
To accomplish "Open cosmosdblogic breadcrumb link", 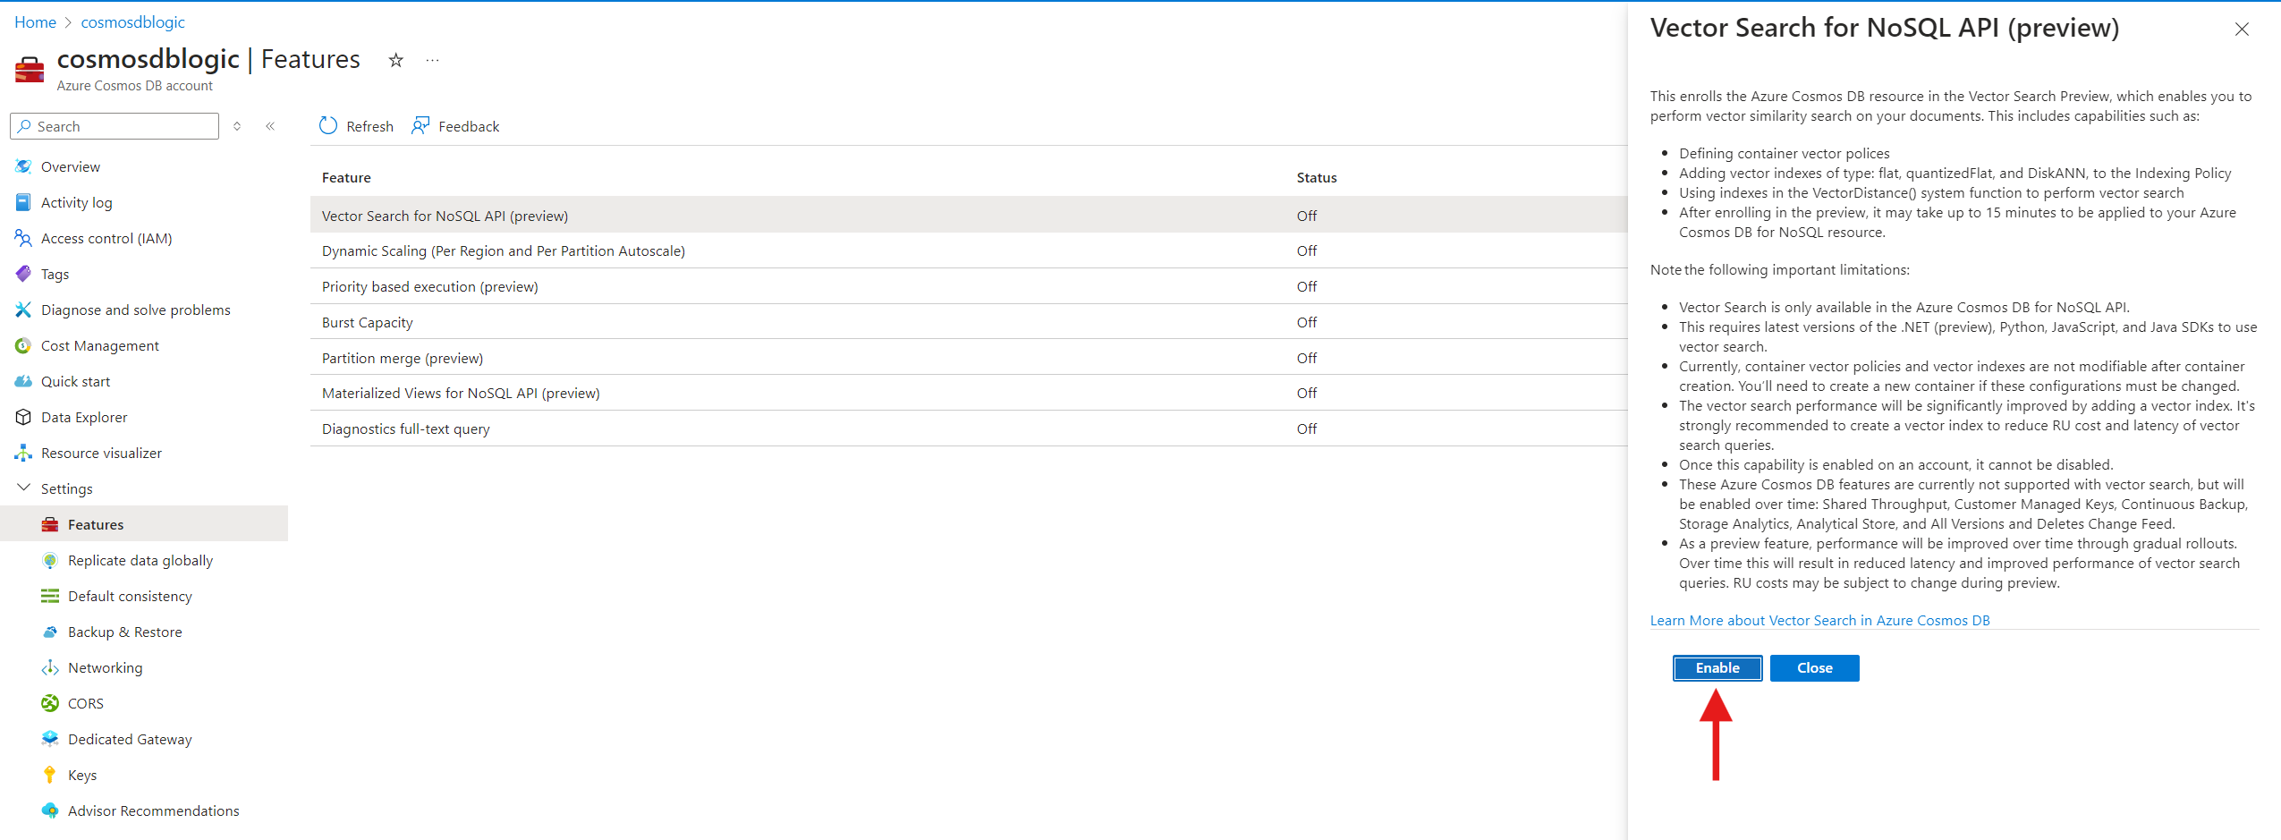I will [133, 22].
